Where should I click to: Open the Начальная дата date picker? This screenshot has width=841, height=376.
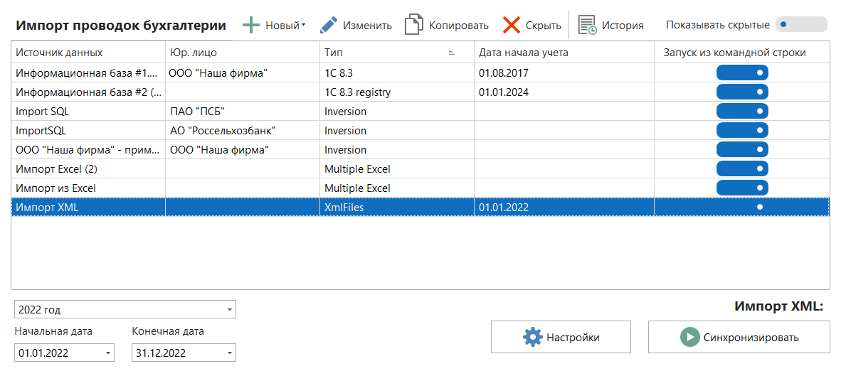(x=107, y=353)
